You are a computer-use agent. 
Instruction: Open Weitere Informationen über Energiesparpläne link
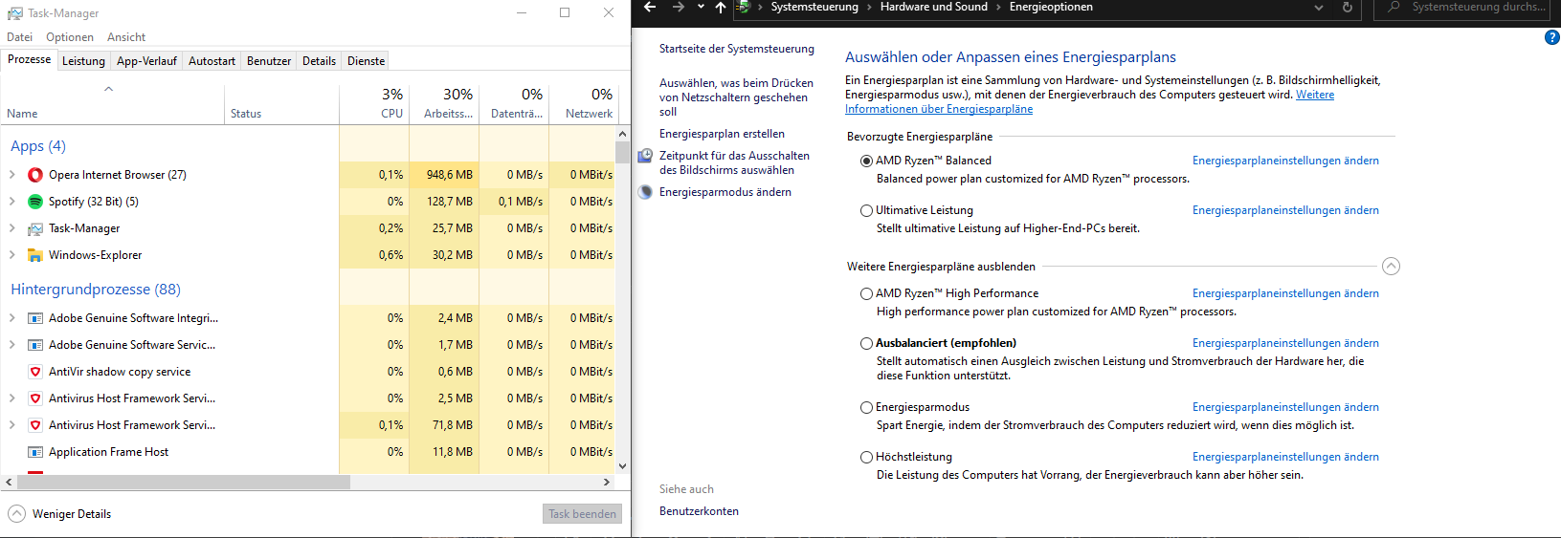point(939,109)
